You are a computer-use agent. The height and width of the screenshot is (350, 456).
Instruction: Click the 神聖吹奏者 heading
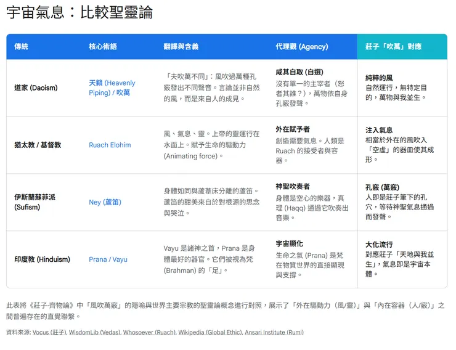pos(293,186)
